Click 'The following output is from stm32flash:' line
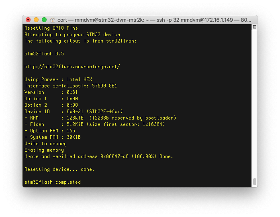The image size is (280, 217). click(80, 41)
